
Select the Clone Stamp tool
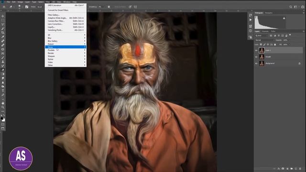click(x=3, y=62)
